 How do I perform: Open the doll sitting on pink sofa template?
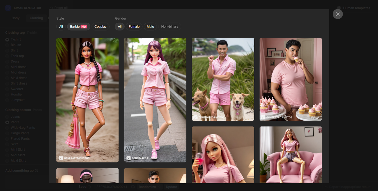pyautogui.click(x=291, y=155)
